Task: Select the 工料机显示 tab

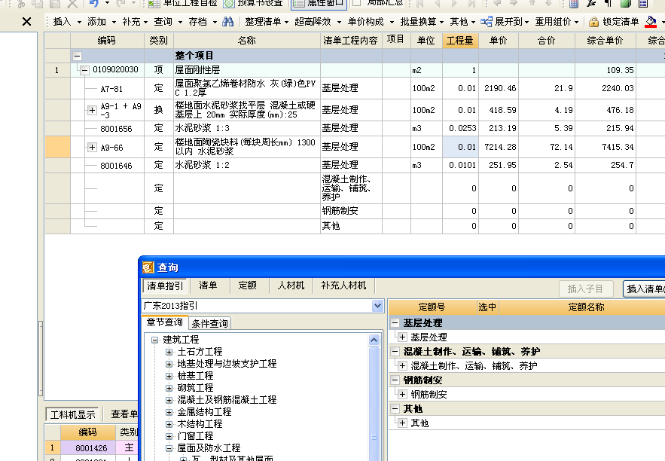Action: 72,414
